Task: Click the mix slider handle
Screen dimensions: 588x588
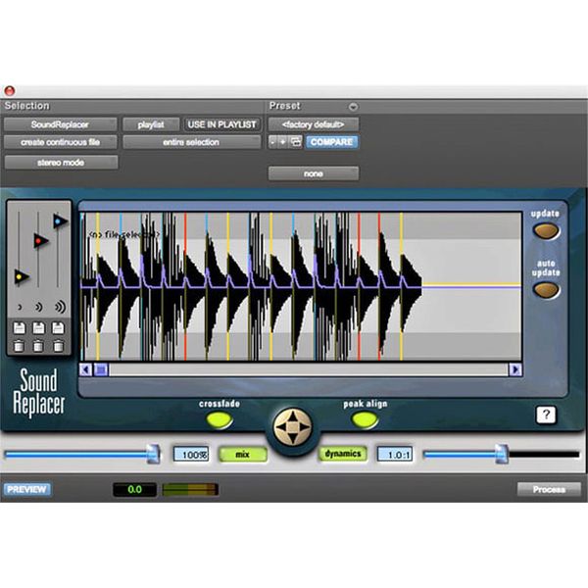Action: pyautogui.click(x=153, y=454)
